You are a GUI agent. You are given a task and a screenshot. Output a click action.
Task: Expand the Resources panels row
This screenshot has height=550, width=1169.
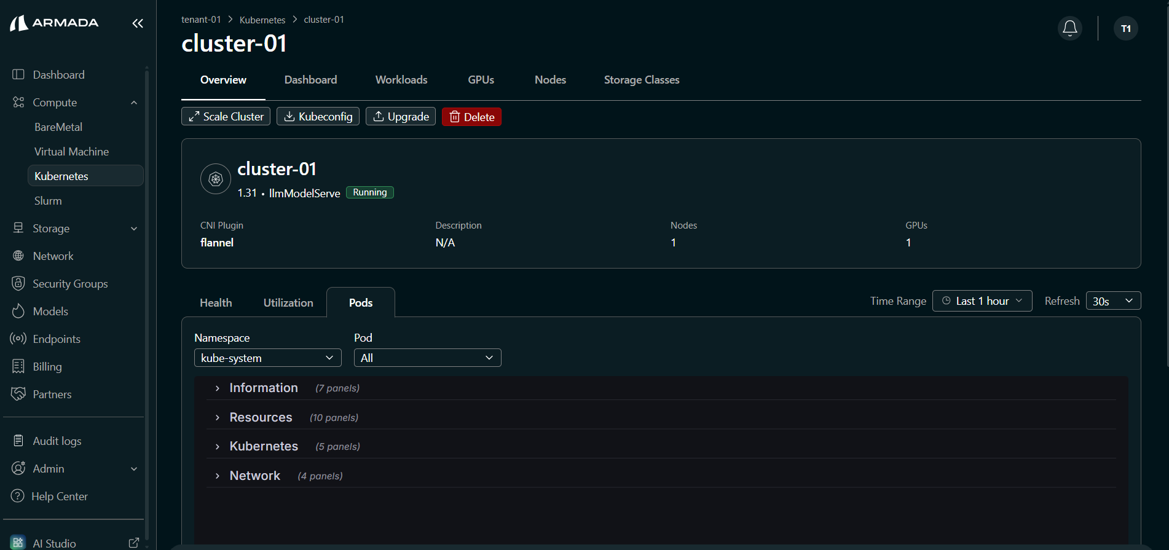pos(661,417)
